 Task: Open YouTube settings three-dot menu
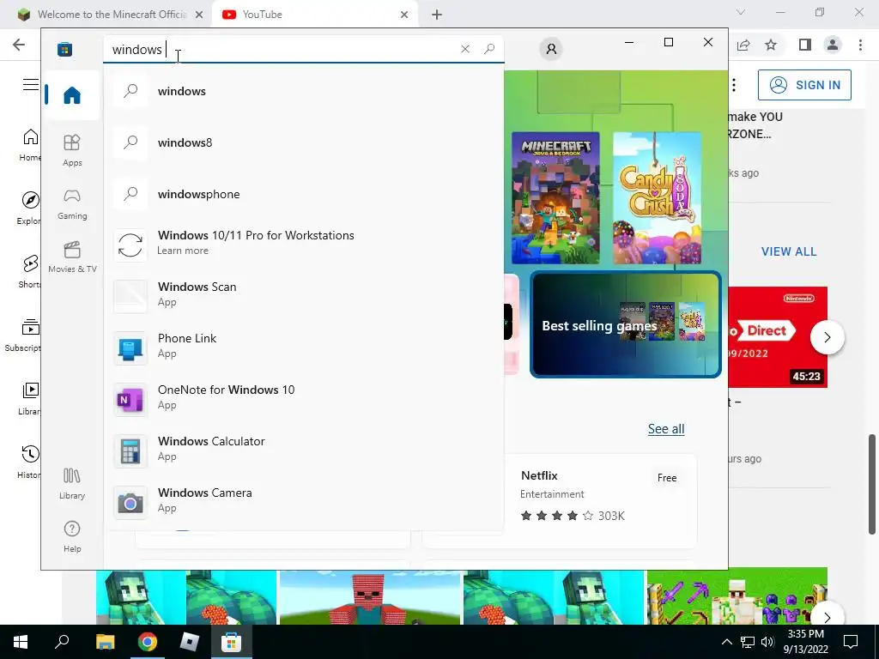point(734,85)
